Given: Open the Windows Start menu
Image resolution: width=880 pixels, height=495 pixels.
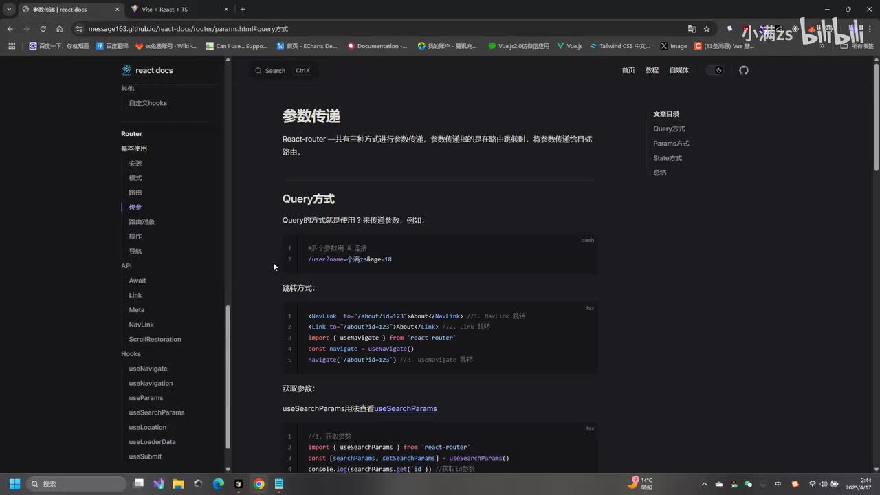Looking at the screenshot, I should click(14, 484).
